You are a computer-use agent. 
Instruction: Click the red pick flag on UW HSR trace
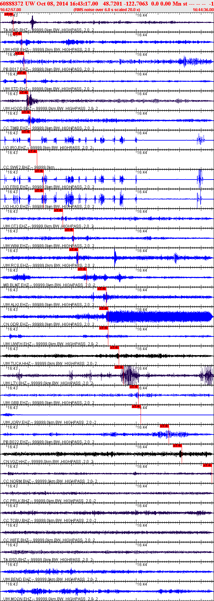[x=17, y=34]
